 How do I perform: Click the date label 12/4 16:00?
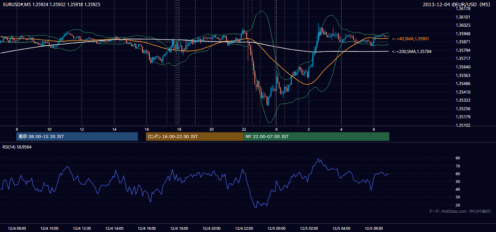146,229
